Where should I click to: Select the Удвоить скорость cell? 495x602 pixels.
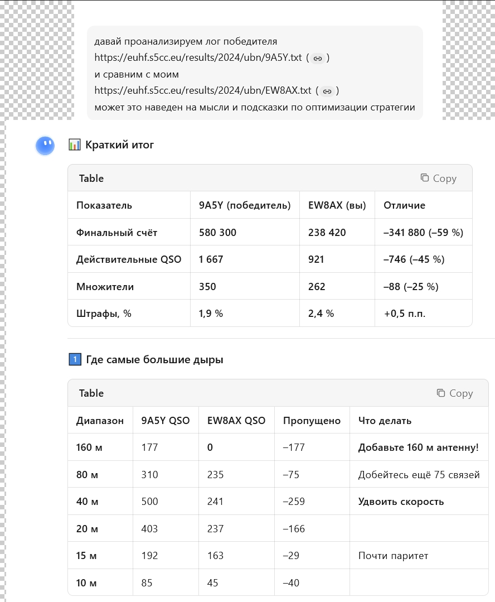point(401,502)
